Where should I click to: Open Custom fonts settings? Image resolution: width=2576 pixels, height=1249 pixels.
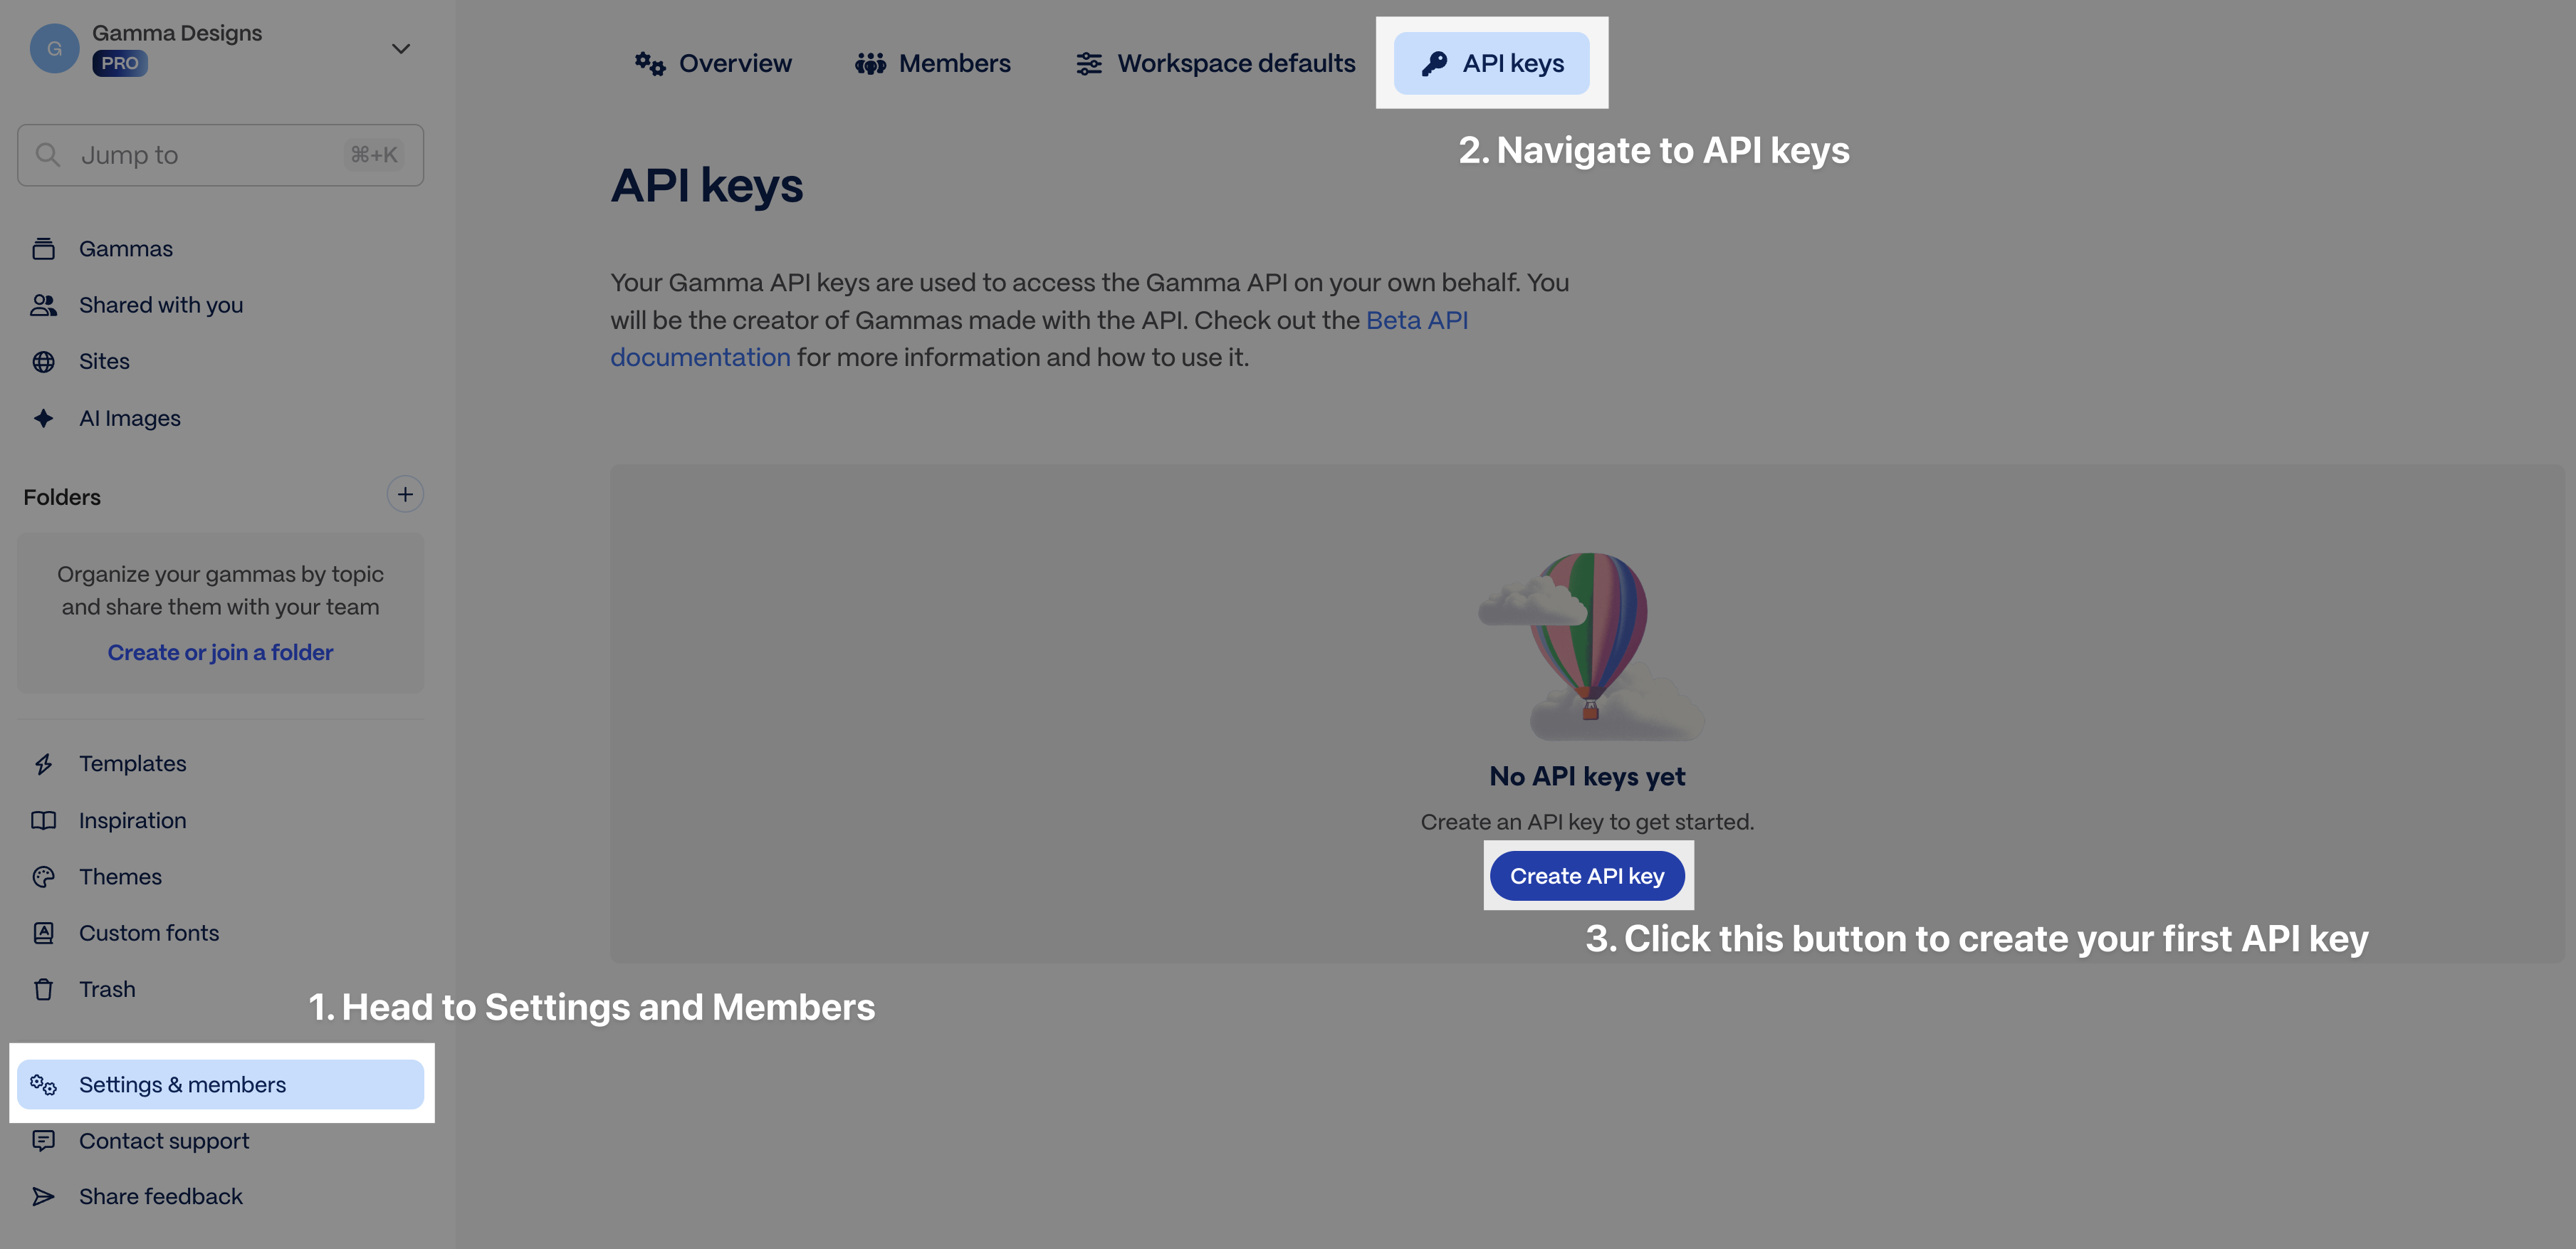[148, 933]
